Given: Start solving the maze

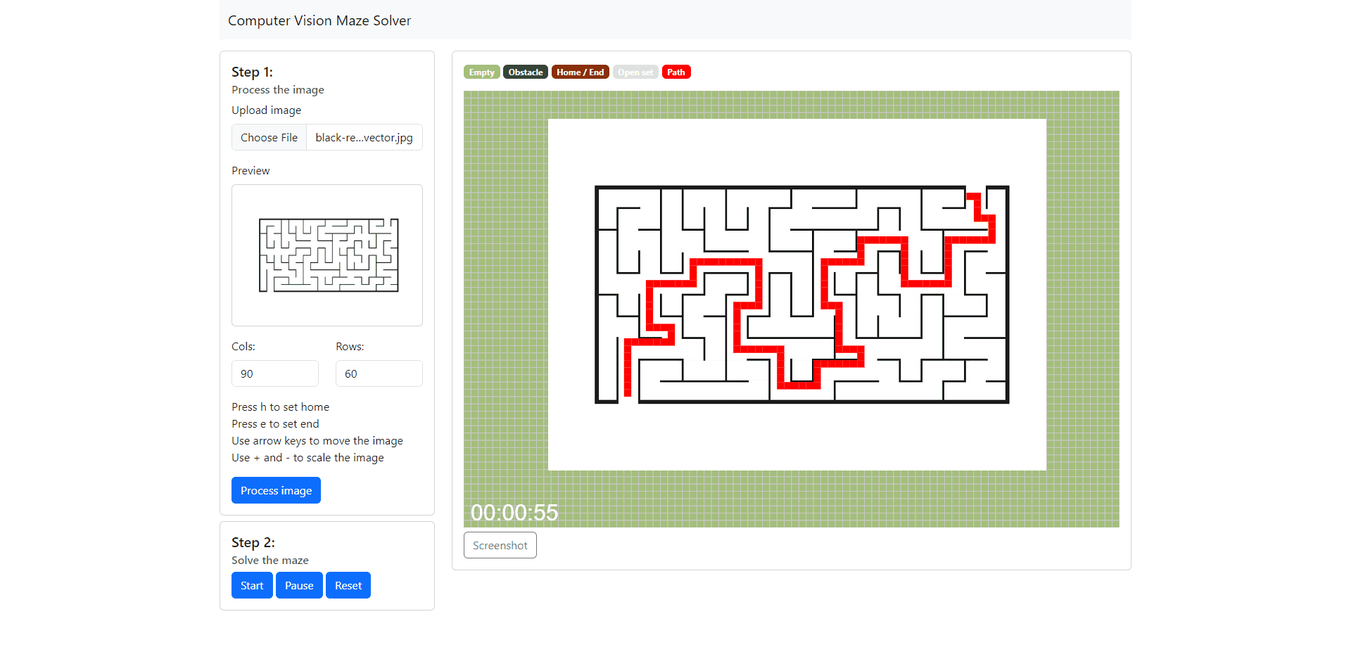Looking at the screenshot, I should [251, 584].
